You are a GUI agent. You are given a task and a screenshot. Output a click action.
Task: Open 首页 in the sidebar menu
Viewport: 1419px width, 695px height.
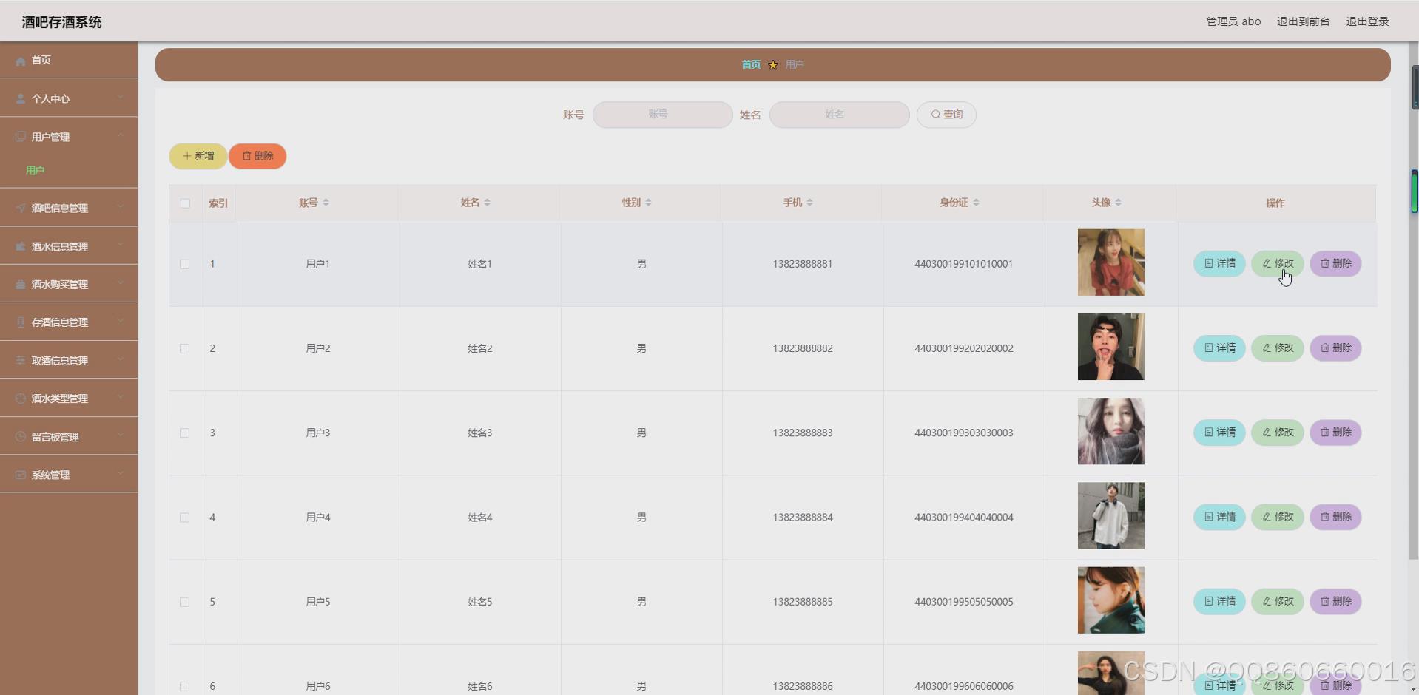coord(69,61)
